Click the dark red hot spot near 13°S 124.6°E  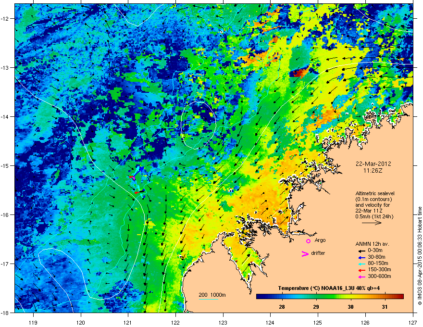299,72
